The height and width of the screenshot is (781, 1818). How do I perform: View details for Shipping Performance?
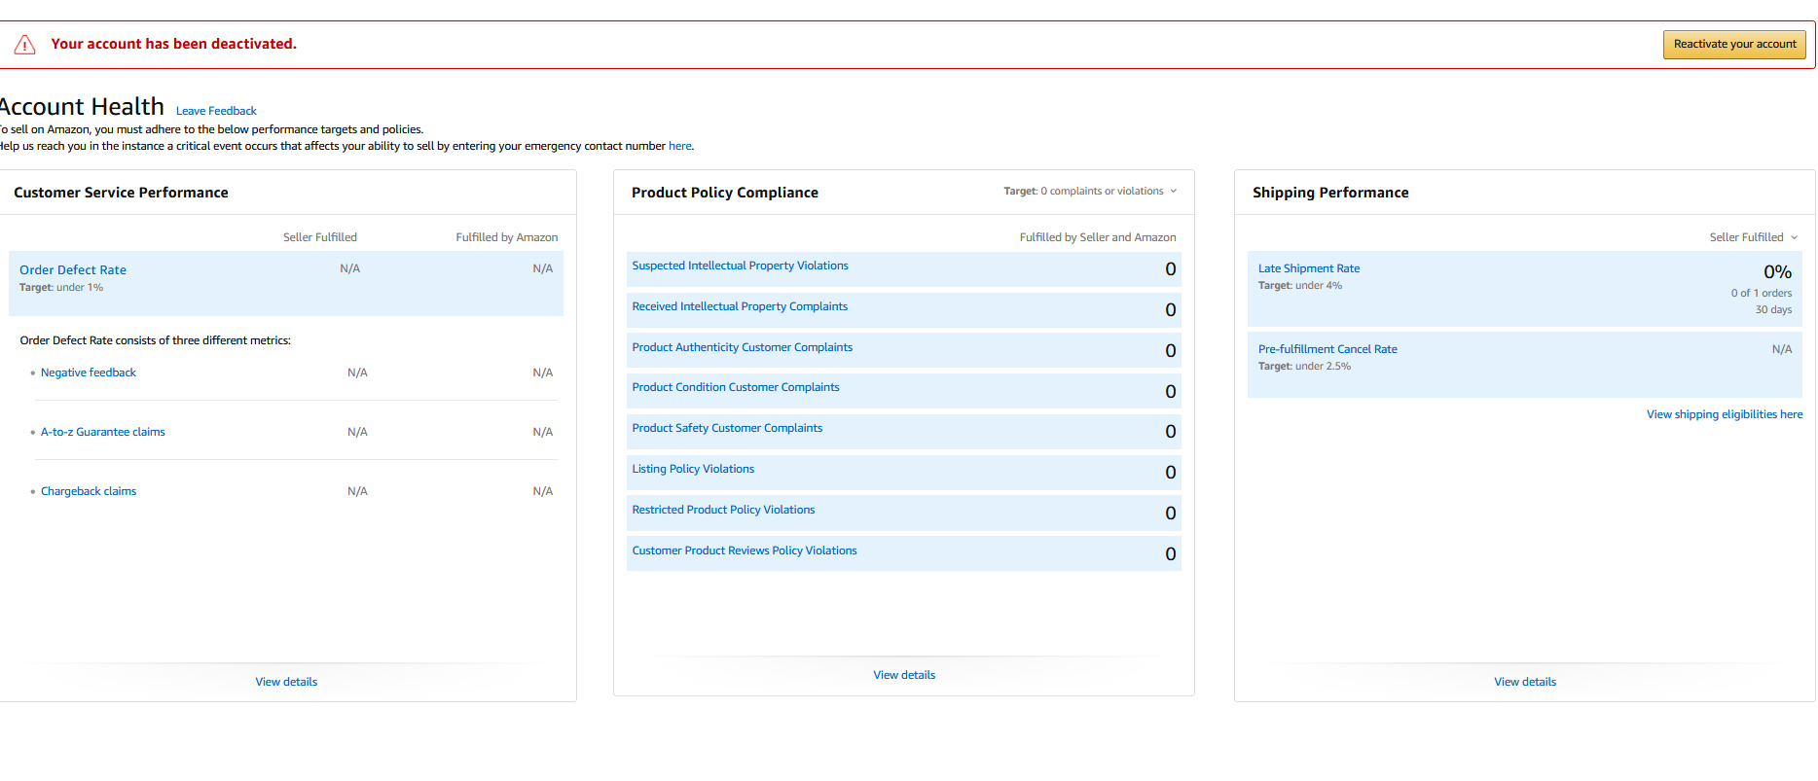click(1525, 682)
